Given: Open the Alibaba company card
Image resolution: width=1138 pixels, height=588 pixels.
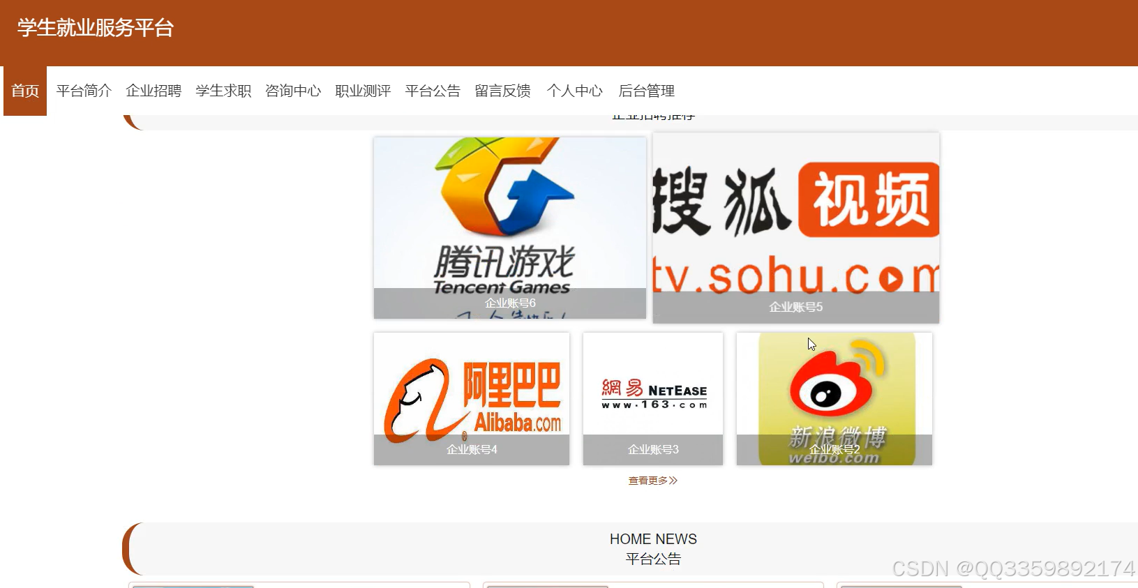Looking at the screenshot, I should (x=472, y=398).
